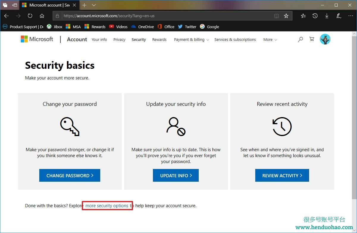Open the Account home link
The image size is (357, 233).
pos(77,39)
